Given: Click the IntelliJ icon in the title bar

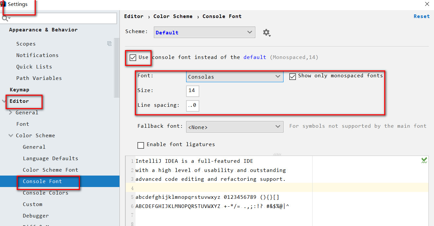Looking at the screenshot, I should [3, 4].
